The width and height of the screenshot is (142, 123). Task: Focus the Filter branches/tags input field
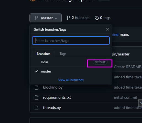(71, 41)
